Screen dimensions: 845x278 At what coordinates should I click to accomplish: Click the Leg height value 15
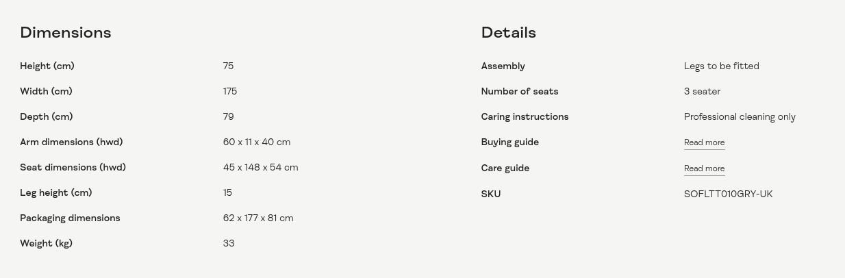[227, 193]
